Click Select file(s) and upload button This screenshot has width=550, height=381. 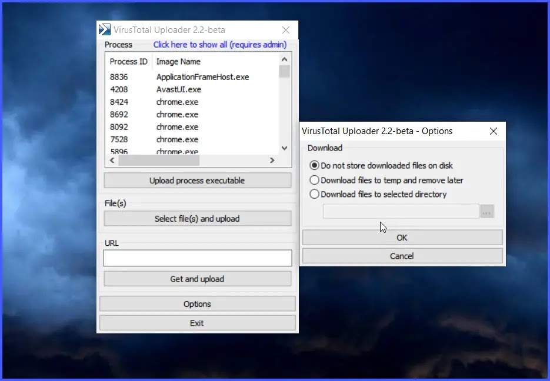pyautogui.click(x=198, y=219)
